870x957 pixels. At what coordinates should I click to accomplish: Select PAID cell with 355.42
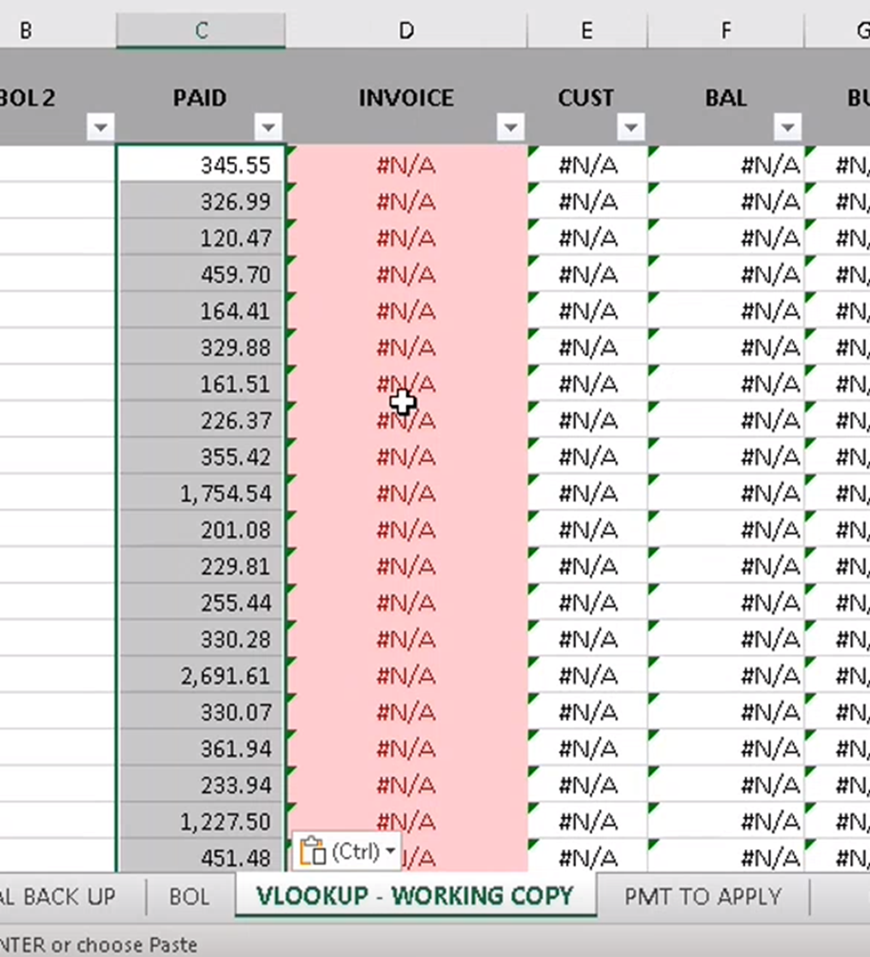(x=201, y=457)
